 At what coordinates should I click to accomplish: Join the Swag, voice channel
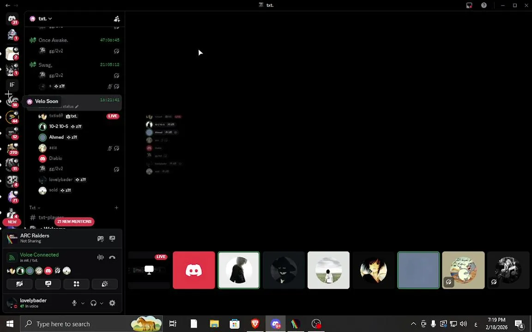pyautogui.click(x=75, y=65)
